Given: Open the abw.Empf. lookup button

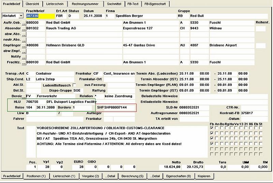Looking at the screenshot, I should click(x=24, y=51).
